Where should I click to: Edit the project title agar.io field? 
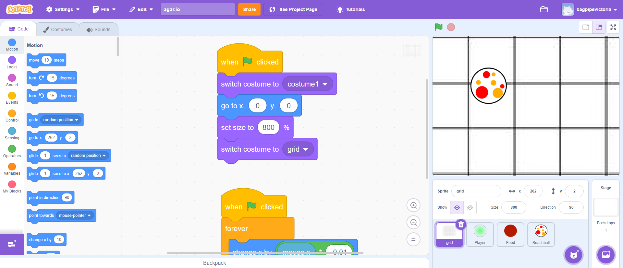tap(198, 9)
